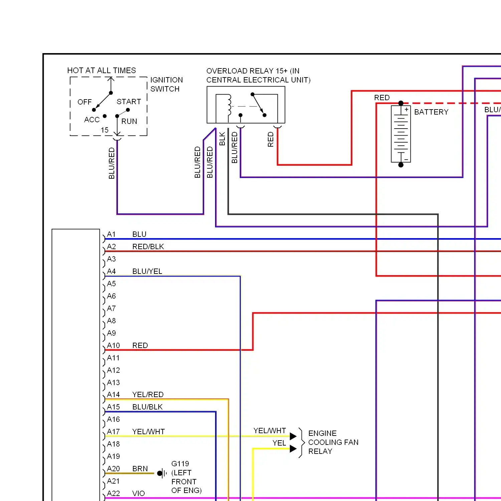Click the BLU wire label at A1

coord(139,234)
